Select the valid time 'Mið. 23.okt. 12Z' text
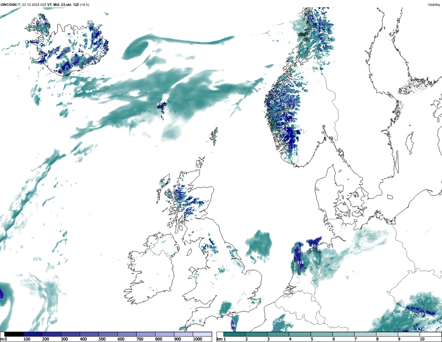 [x=66, y=4]
